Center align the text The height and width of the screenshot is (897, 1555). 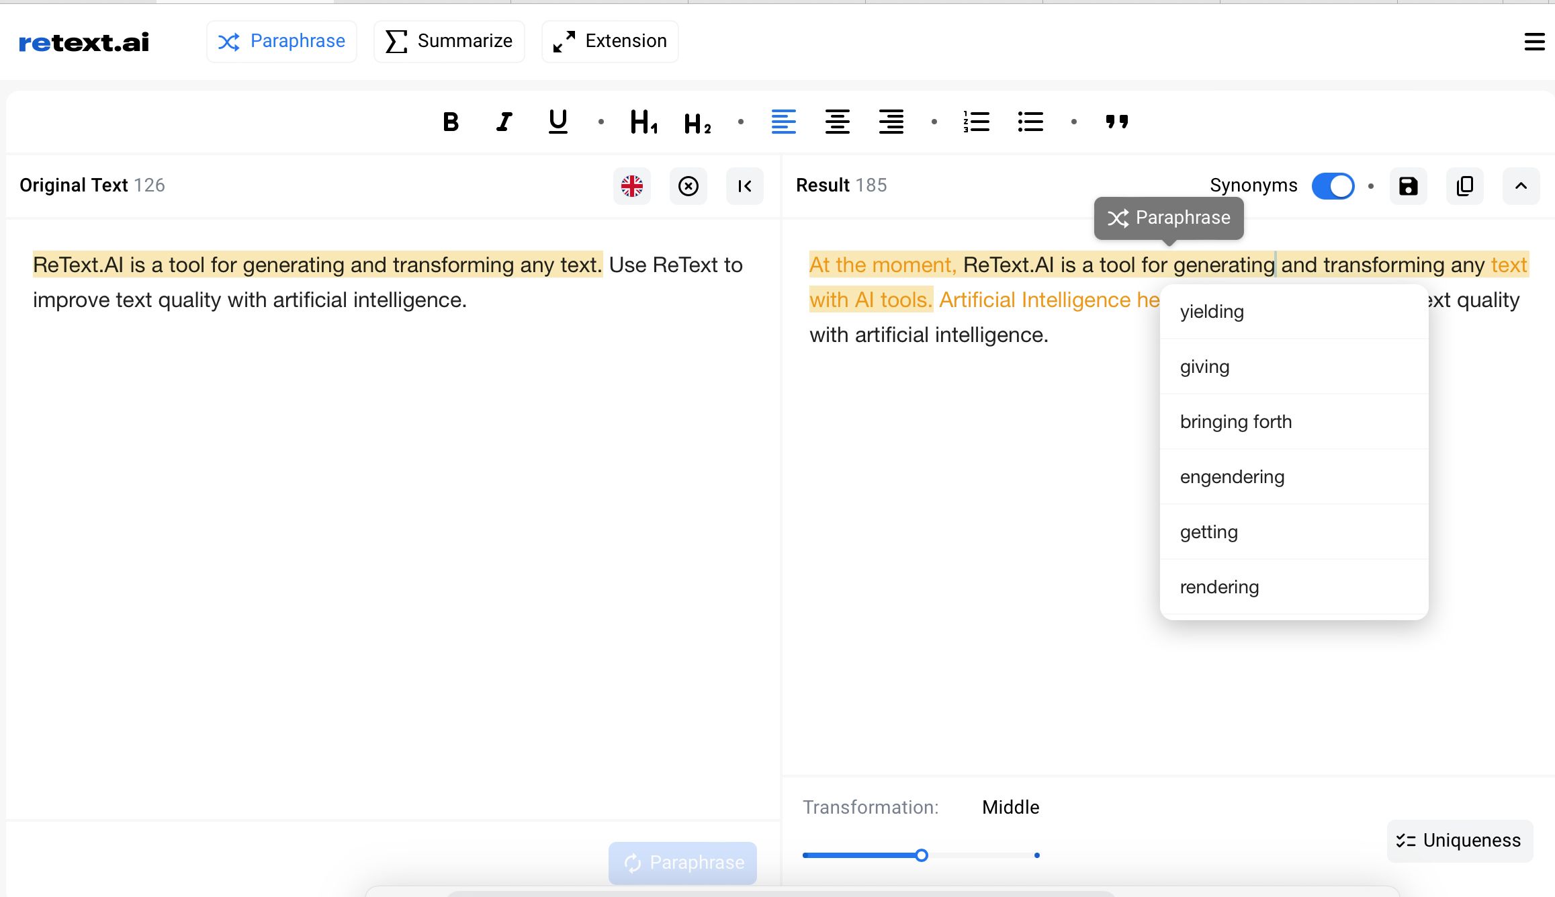[x=838, y=122]
